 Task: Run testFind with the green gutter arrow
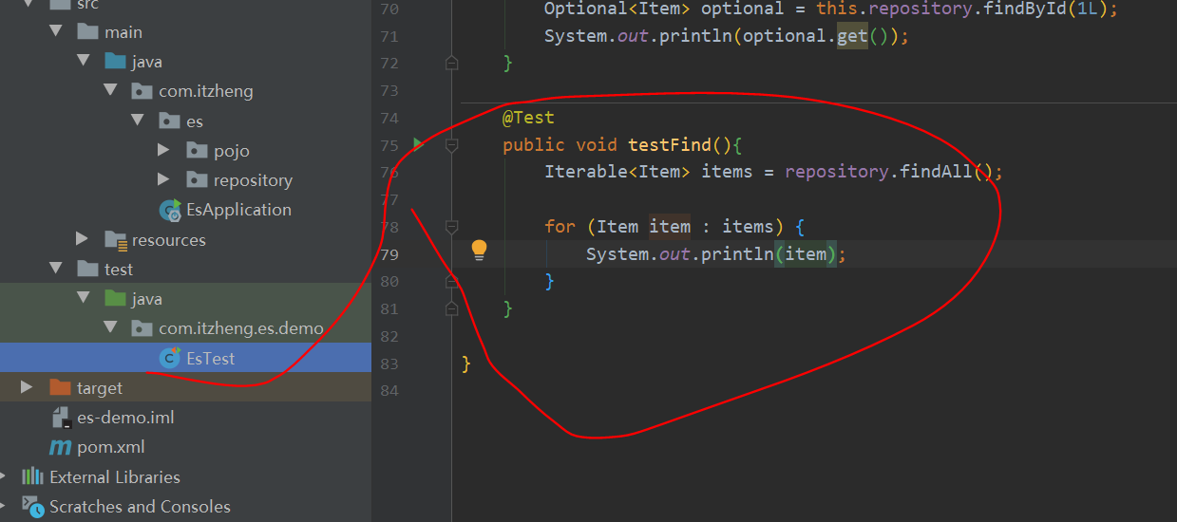(x=417, y=144)
